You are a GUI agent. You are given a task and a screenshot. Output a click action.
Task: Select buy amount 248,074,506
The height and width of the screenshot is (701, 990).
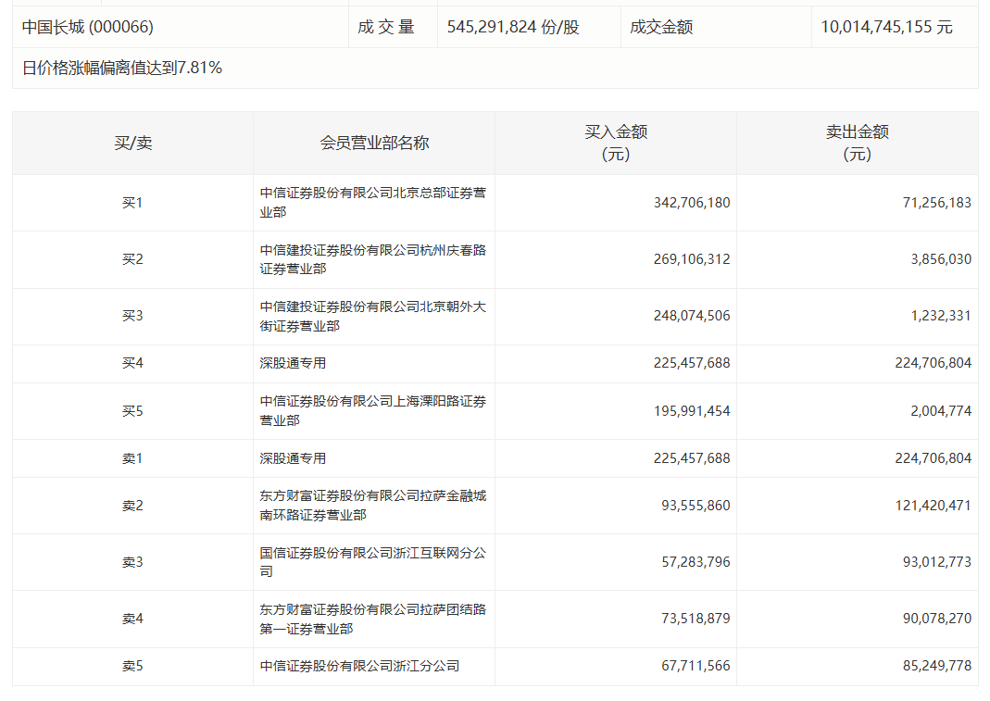[692, 316]
